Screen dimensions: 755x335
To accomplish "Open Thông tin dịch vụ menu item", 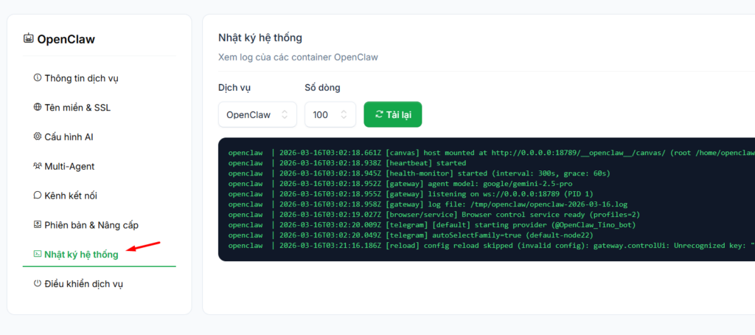I will click(x=100, y=78).
